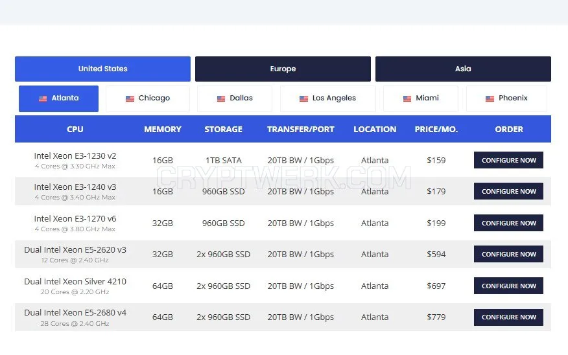Click the CPU column header
568x355 pixels.
coord(75,129)
